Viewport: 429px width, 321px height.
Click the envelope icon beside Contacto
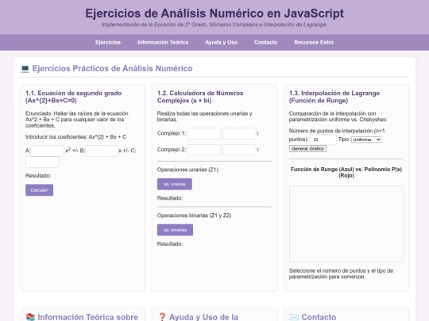pos(294,317)
